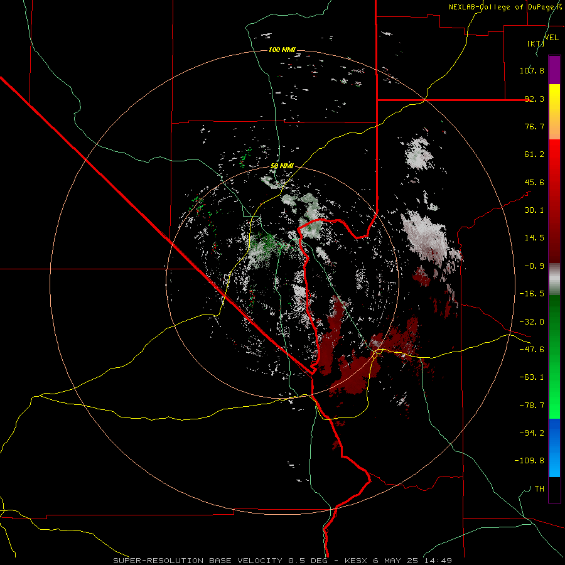Click the "VEL" legend title
565x565 pixels.
click(x=551, y=38)
